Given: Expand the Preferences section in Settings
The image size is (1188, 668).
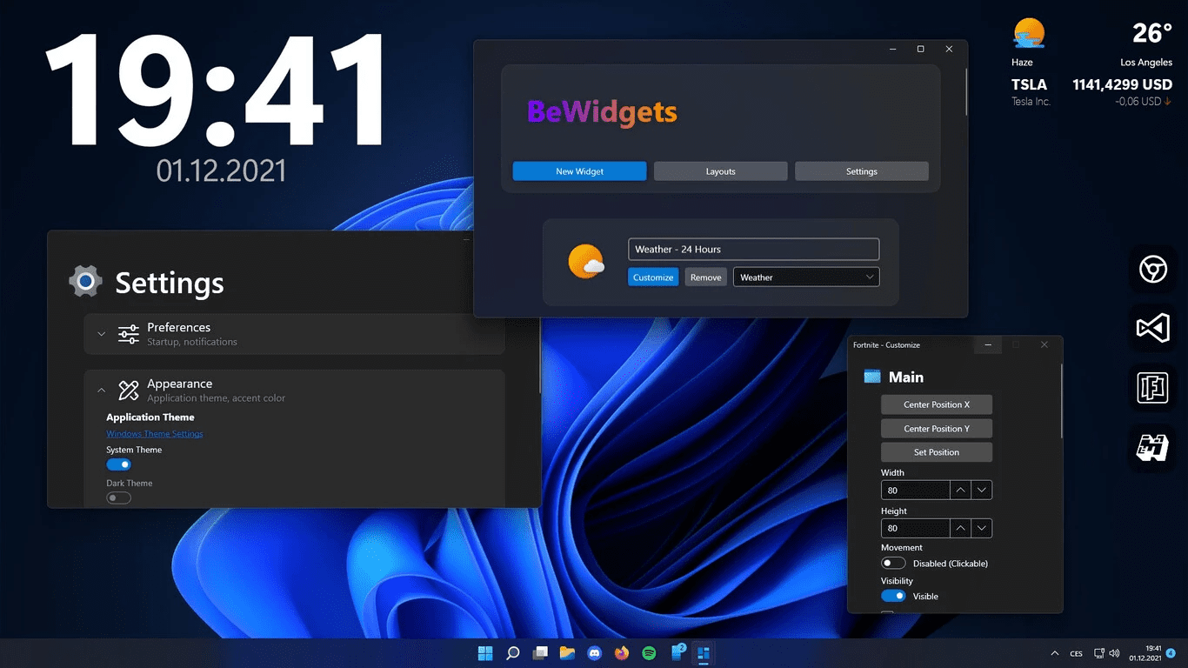Looking at the screenshot, I should click(x=101, y=334).
